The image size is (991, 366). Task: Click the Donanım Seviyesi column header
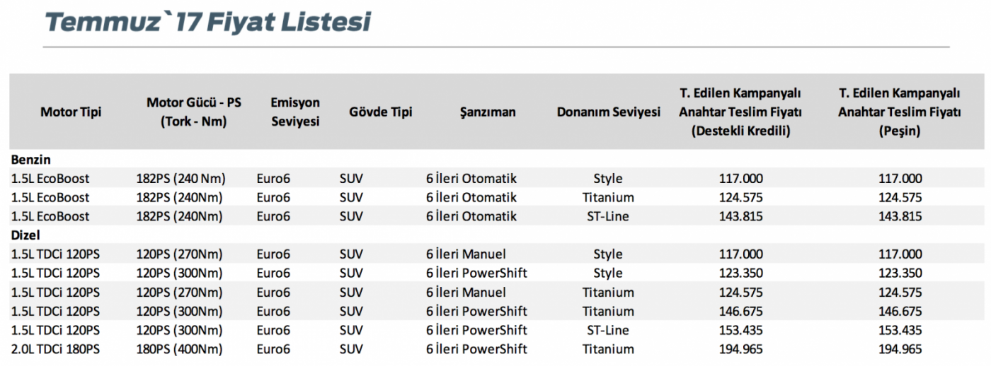[x=609, y=112]
